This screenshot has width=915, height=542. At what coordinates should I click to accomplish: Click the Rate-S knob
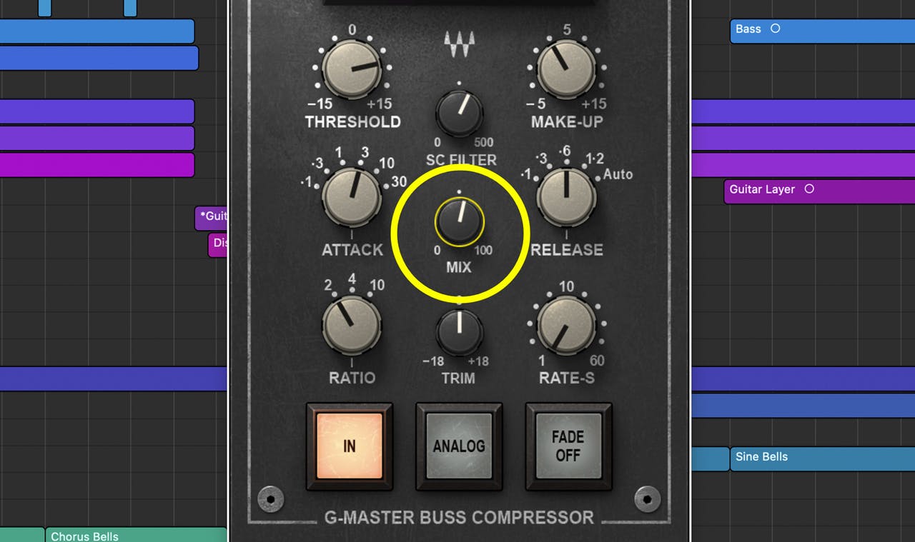tap(566, 325)
